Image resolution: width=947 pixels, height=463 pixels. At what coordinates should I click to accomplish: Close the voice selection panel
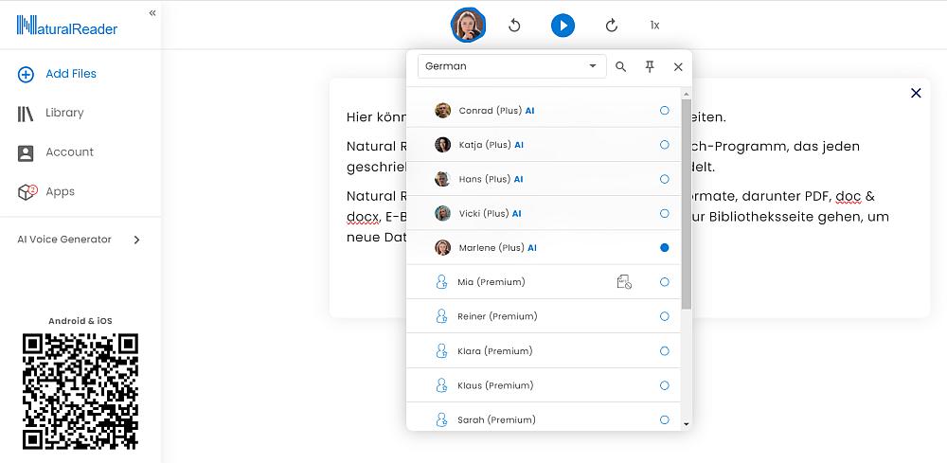[678, 67]
